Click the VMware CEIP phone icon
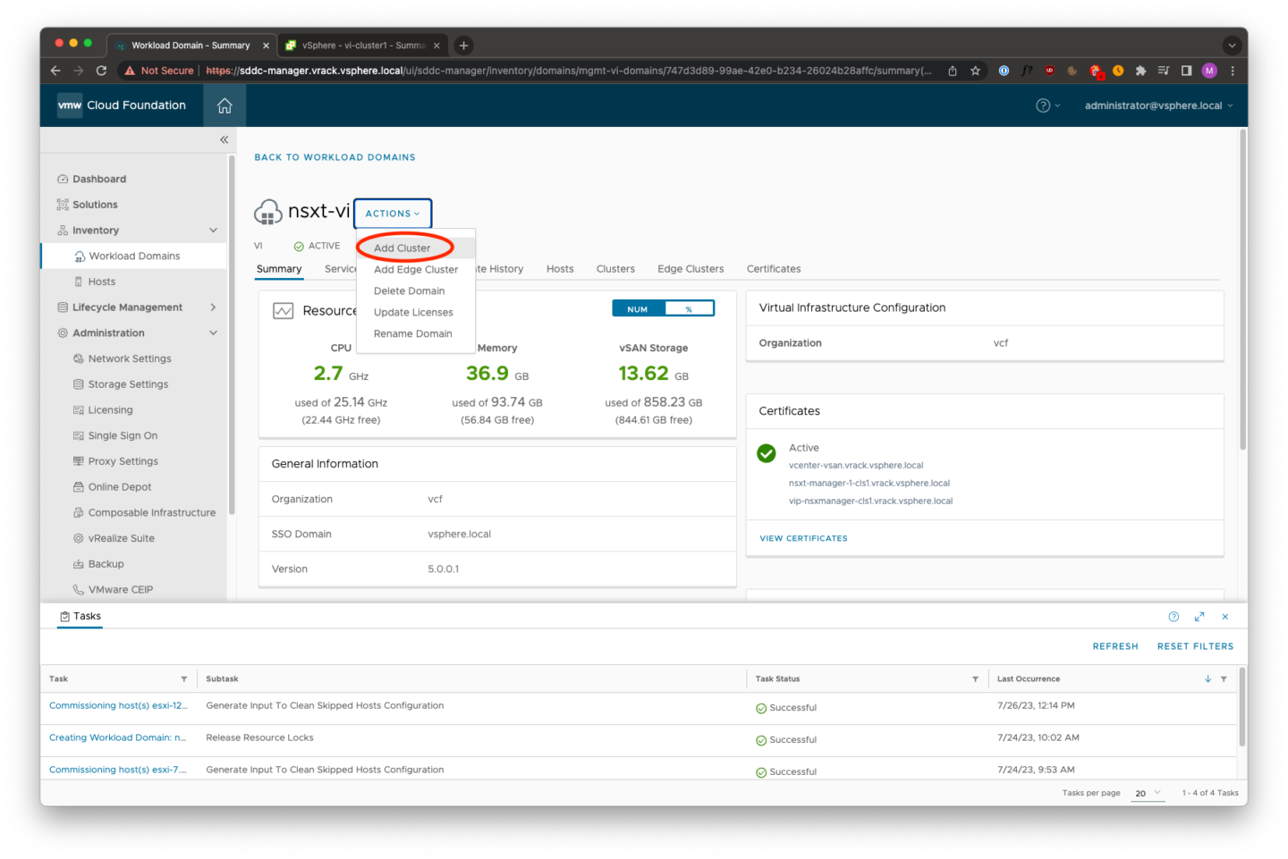This screenshot has height=859, width=1288. [76, 589]
